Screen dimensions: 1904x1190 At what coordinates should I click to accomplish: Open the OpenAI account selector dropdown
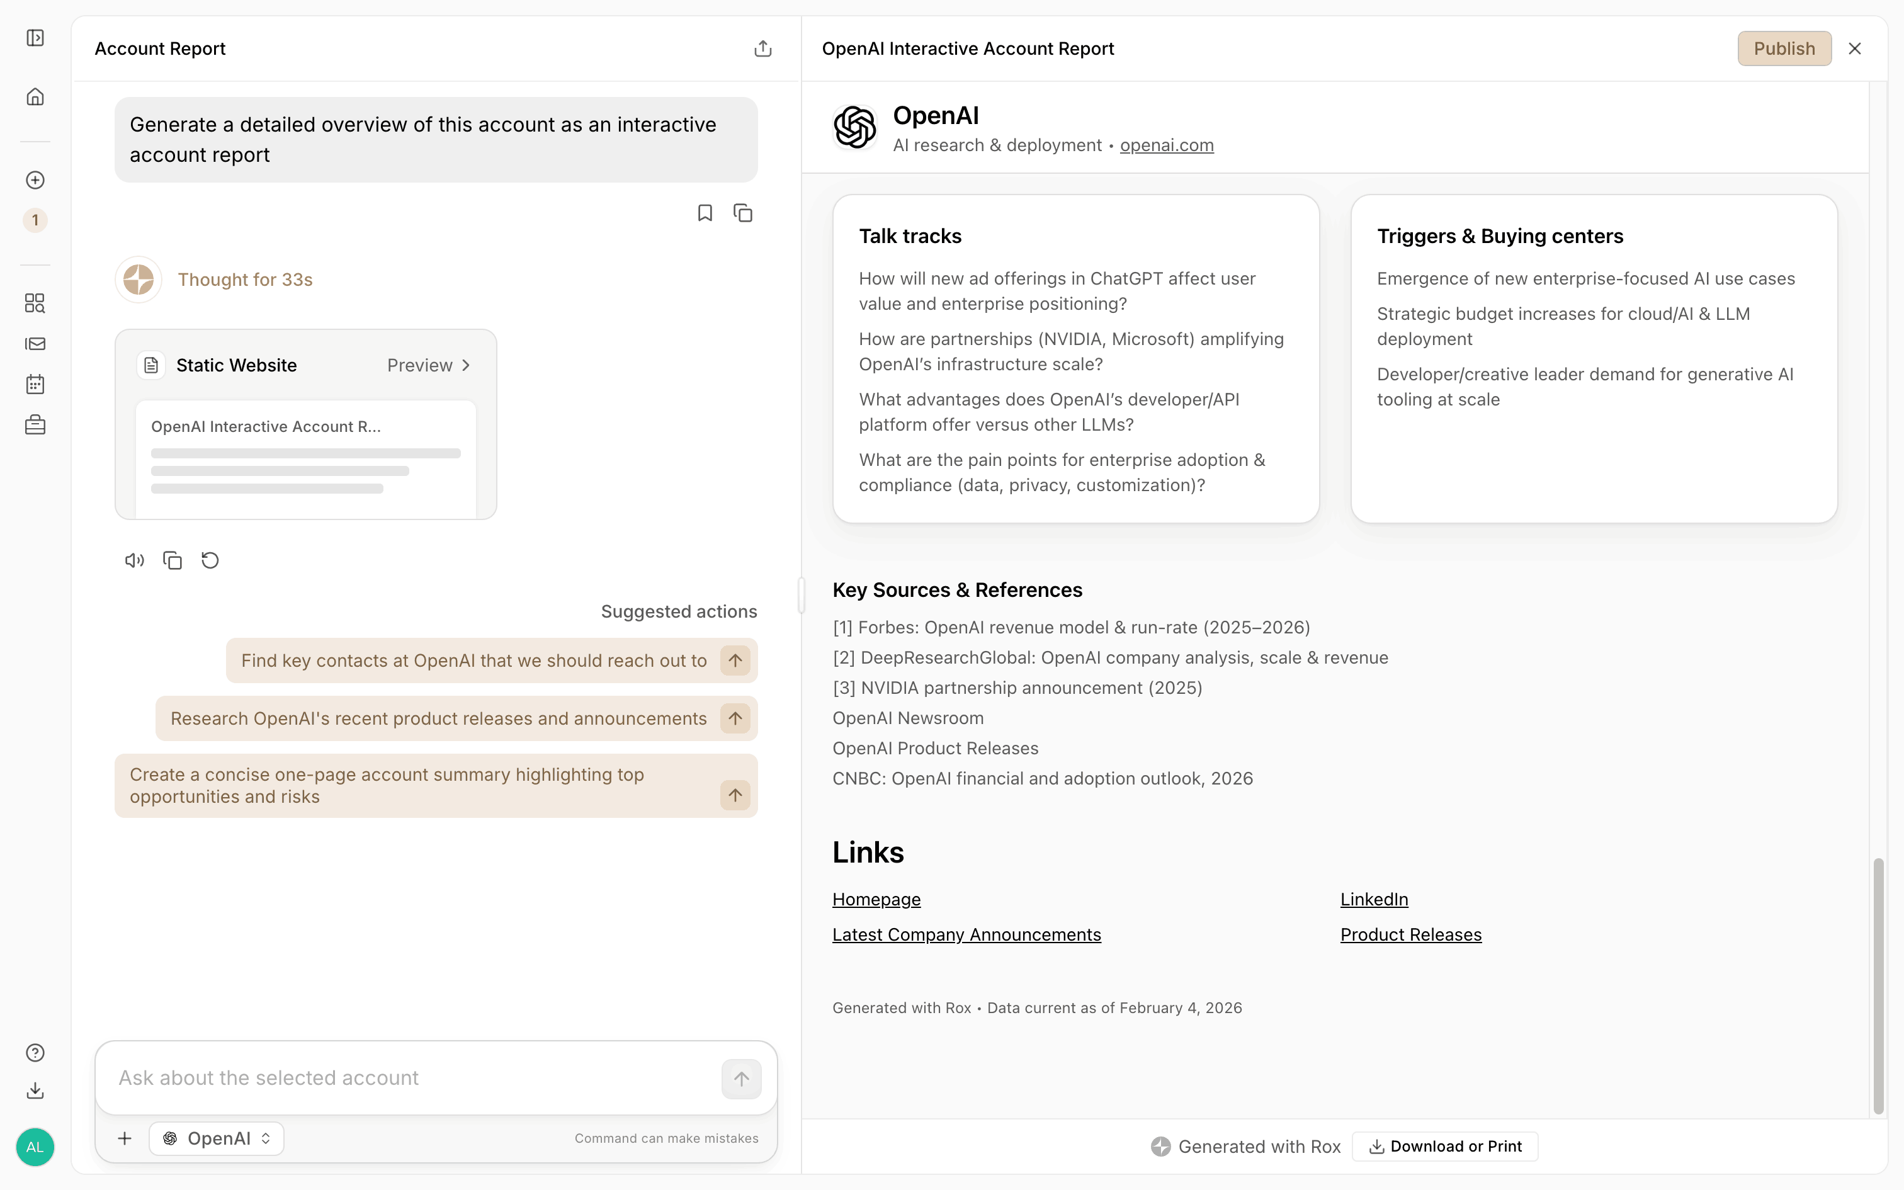point(217,1138)
